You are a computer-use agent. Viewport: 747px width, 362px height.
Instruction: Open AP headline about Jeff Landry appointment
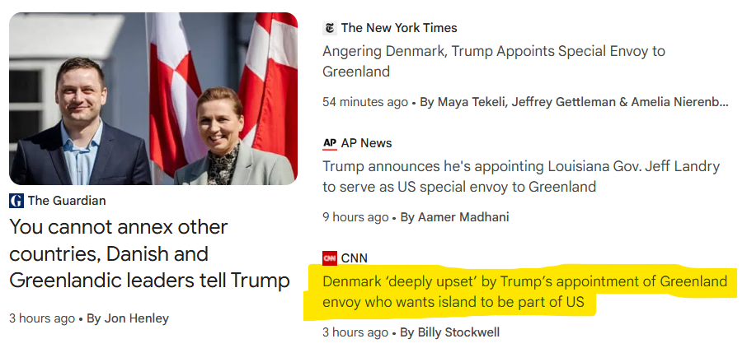pos(520,177)
